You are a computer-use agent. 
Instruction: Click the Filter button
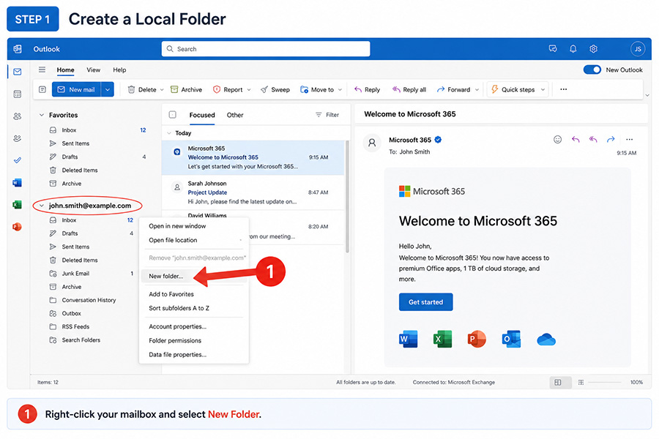click(327, 115)
